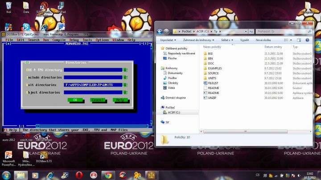The width and height of the screenshot is (321, 180).
Task: Open history arrow for Unit directories
Action: pos(125,85)
